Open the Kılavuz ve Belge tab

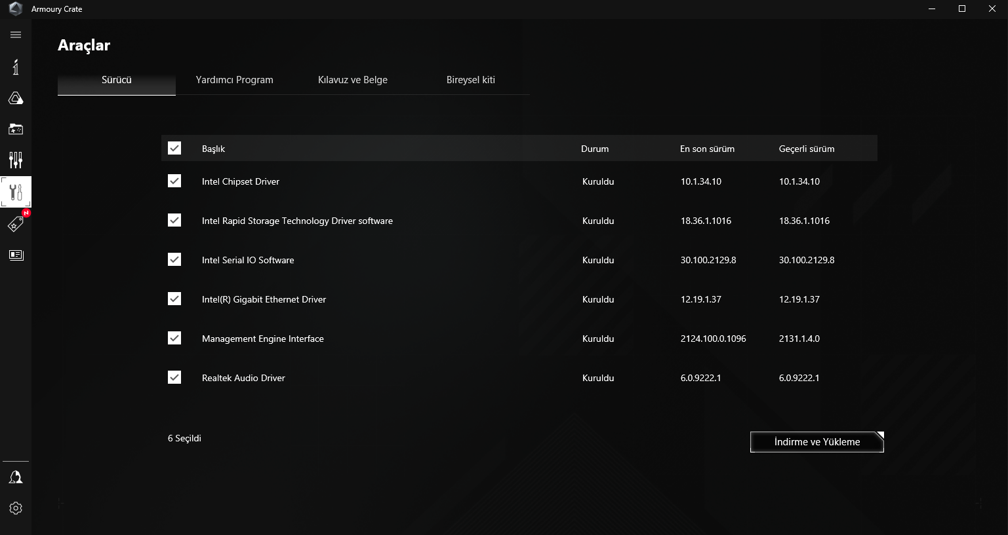pos(353,80)
